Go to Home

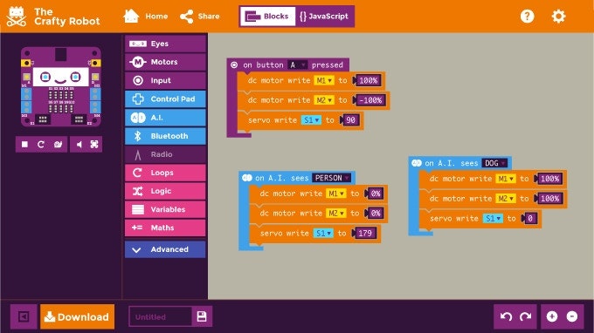pyautogui.click(x=146, y=17)
